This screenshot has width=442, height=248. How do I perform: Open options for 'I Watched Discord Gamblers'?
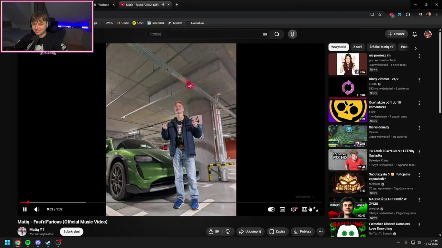click(419, 225)
